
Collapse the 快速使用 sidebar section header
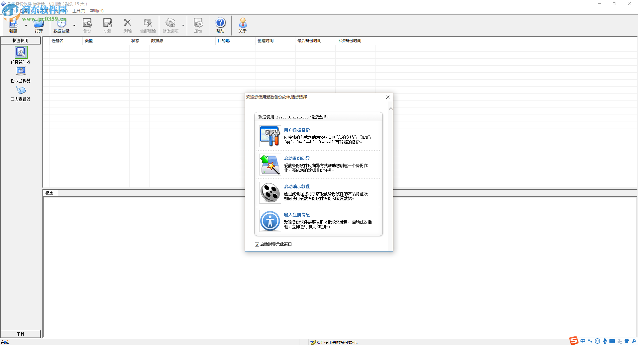coord(21,40)
